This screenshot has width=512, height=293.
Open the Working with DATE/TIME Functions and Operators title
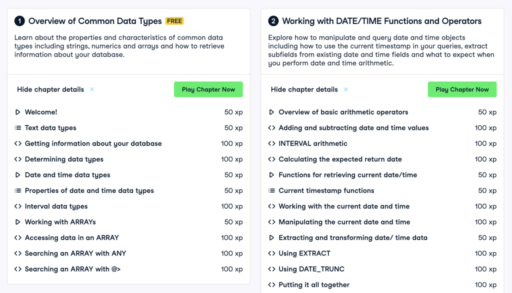click(381, 21)
